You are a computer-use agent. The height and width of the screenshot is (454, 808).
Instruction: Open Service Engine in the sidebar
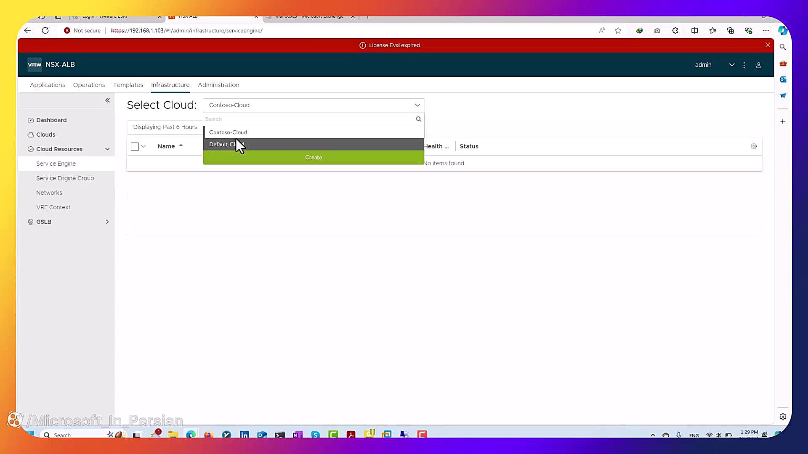(56, 164)
